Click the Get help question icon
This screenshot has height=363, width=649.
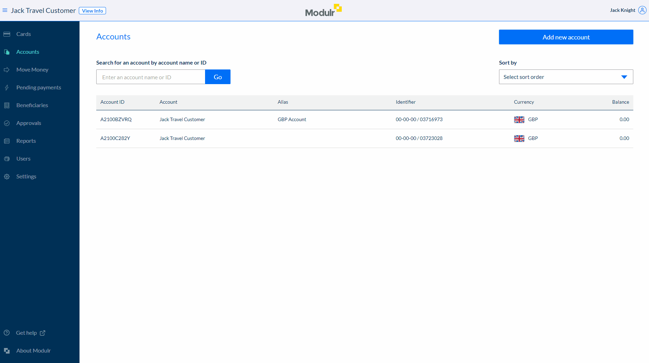7,333
